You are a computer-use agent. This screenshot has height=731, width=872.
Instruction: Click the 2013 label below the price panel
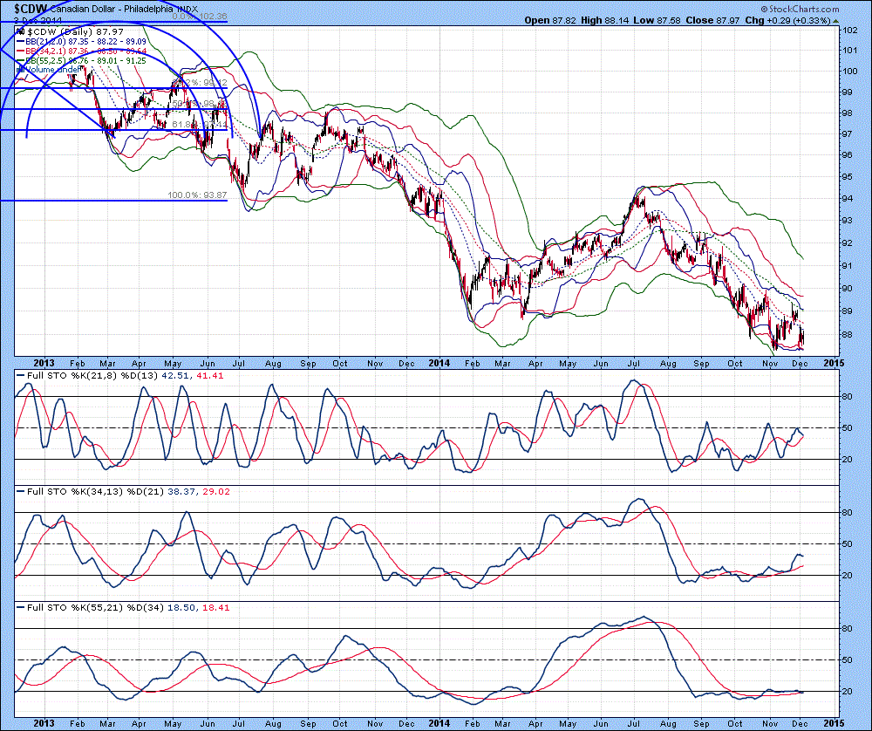43,362
